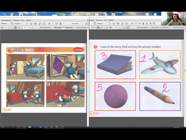
Task: Click the email envelope icon in left window
Action: tap(44, 23)
